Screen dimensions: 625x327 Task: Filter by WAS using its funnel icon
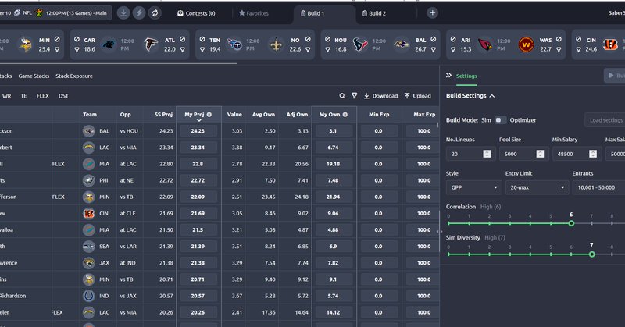click(x=559, y=49)
